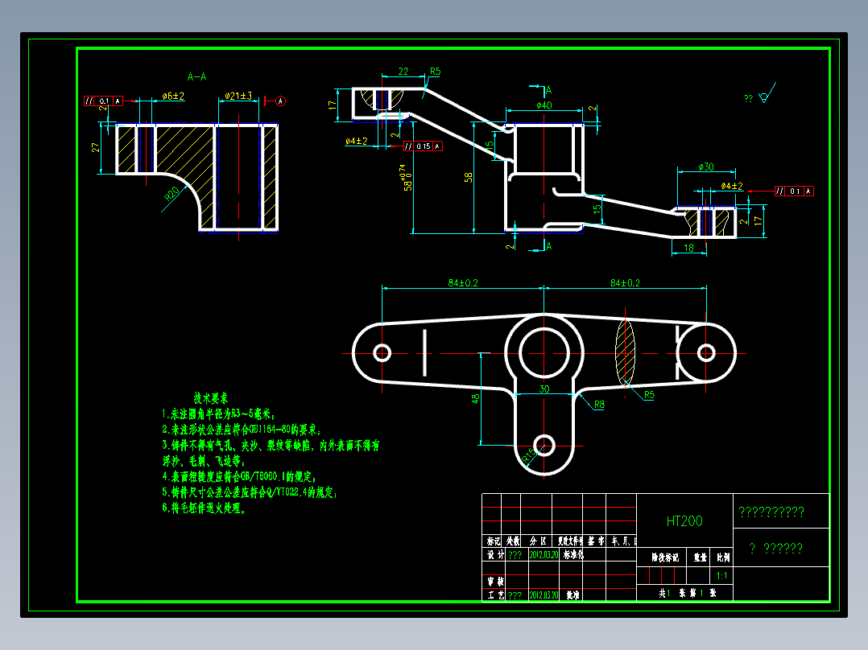Click the R20 radius label
Screen dimensions: 868x650
172,193
